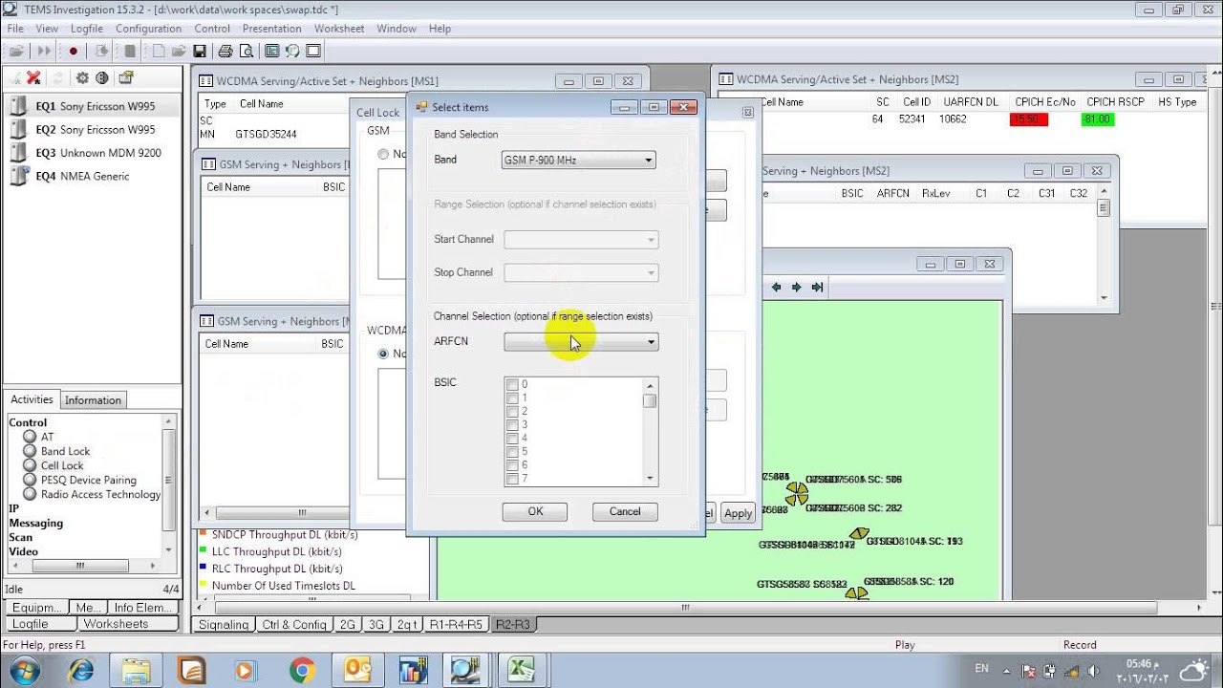Click the map window right arrow icon
Image resolution: width=1223 pixels, height=688 pixels.
pos(796,287)
